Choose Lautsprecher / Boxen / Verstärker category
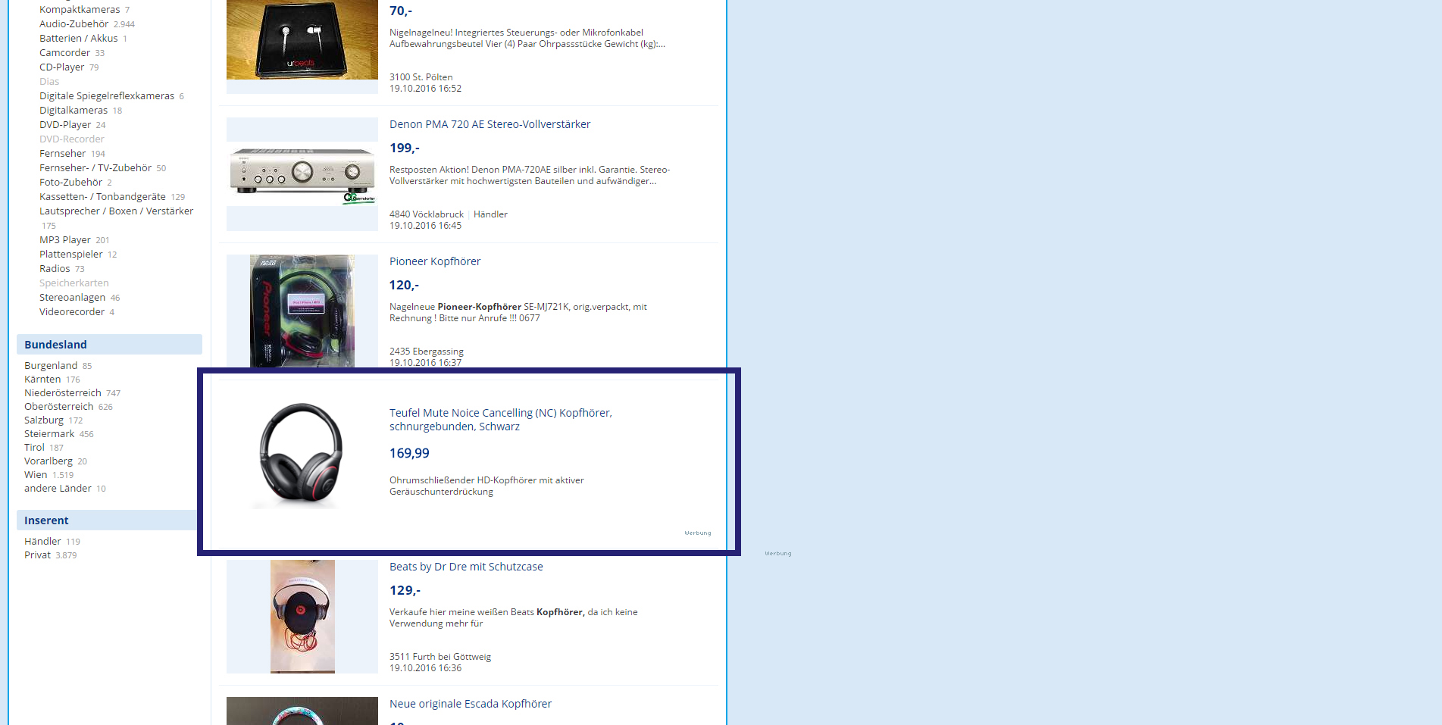 116,211
